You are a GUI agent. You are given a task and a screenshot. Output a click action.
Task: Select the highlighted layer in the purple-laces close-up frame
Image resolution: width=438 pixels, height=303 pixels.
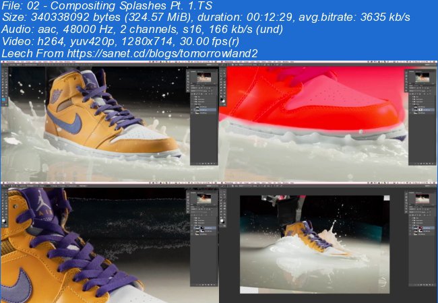click(205, 228)
